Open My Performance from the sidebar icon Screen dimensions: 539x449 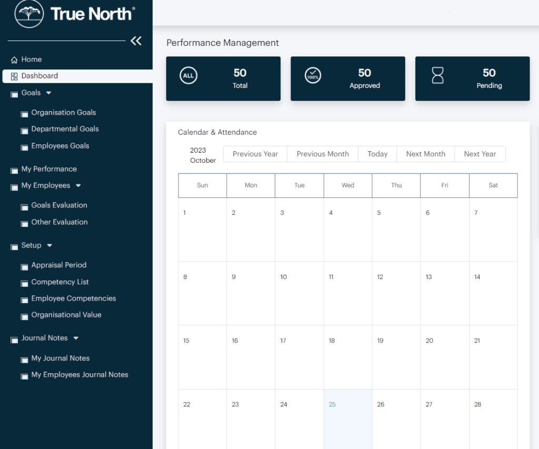pyautogui.click(x=14, y=169)
